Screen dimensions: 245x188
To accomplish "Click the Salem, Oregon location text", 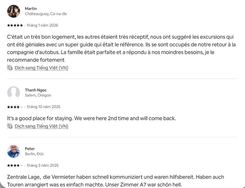I will (x=38, y=95).
